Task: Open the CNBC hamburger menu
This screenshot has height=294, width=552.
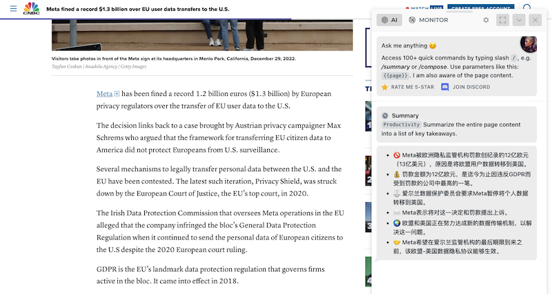Action: coord(13,8)
